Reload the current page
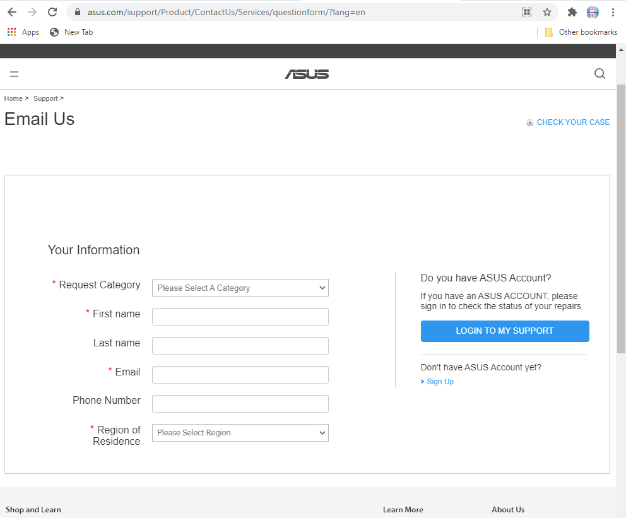The width and height of the screenshot is (626, 518). [x=52, y=12]
